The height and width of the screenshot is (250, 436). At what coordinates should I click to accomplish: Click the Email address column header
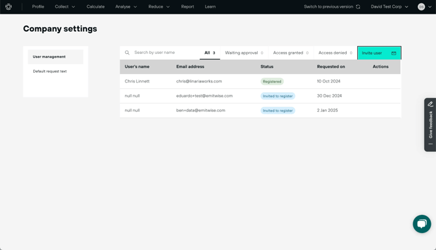(190, 67)
